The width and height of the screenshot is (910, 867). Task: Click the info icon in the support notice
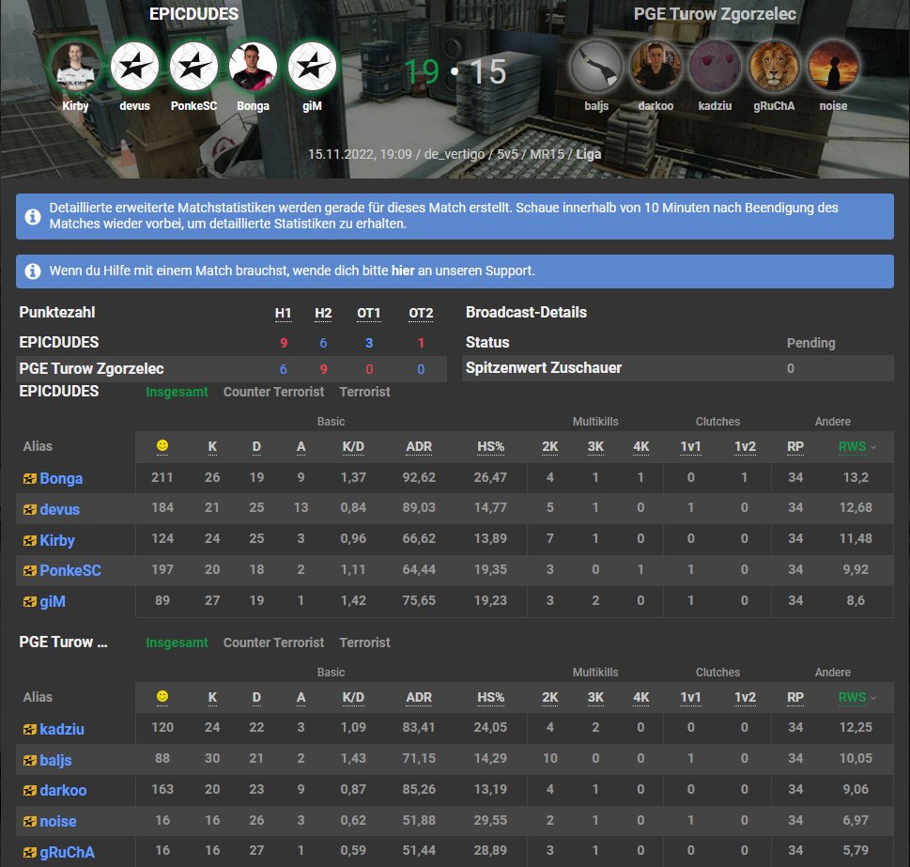point(33,271)
